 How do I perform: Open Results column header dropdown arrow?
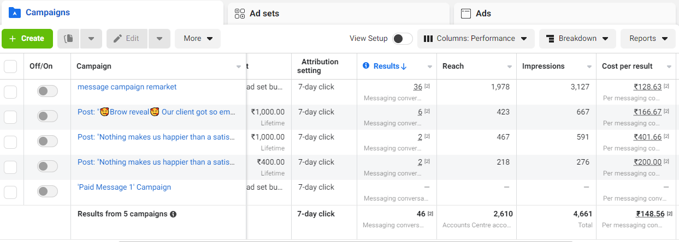(430, 67)
